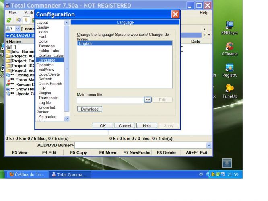
Task: Select Tabstops configuration category
Action: pyautogui.click(x=47, y=46)
